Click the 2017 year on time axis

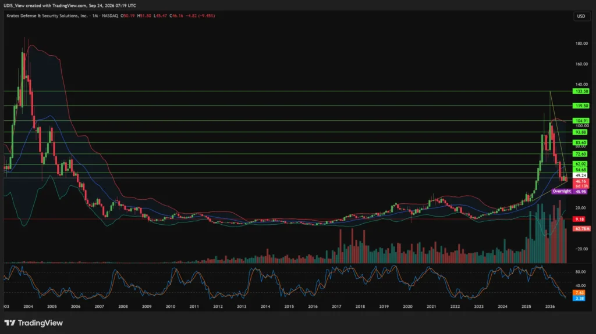pyautogui.click(x=336, y=307)
